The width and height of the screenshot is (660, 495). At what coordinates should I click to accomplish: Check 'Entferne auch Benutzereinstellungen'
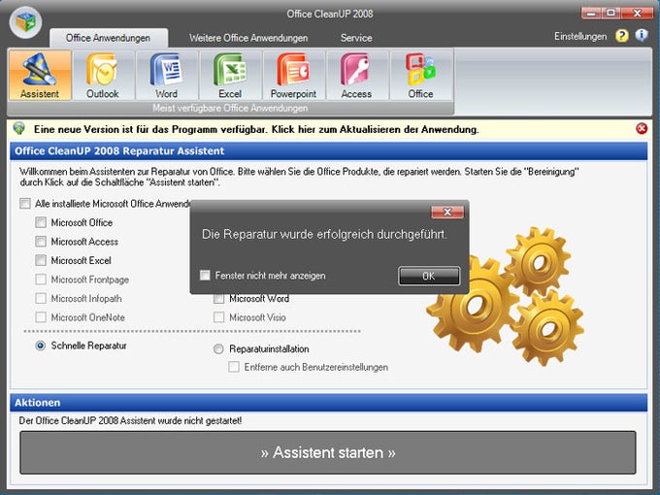coord(234,367)
